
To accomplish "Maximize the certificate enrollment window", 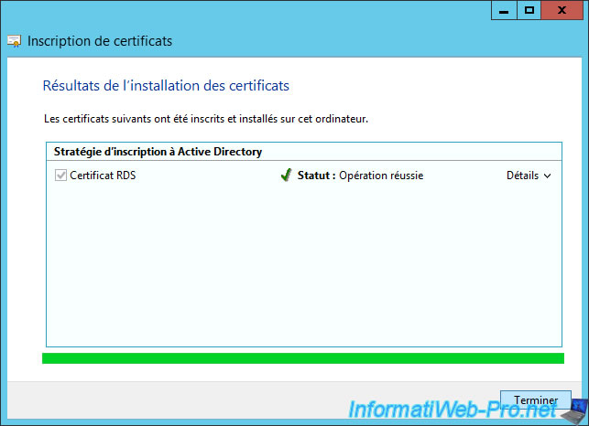I will (x=529, y=10).
